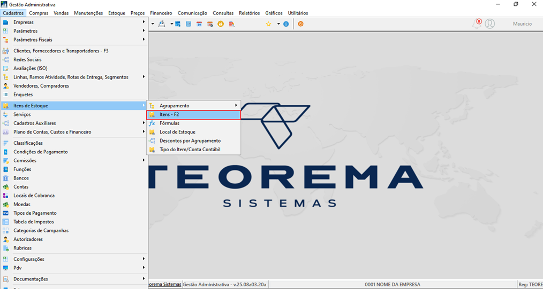Click the Tabela de Impostos icon
Image resolution: width=543 pixels, height=289 pixels.
tap(5, 222)
